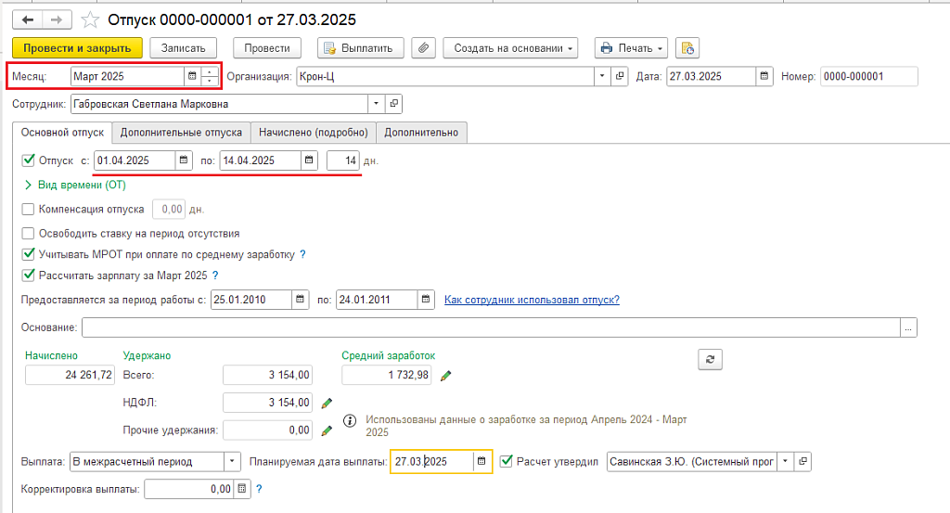Screen dimensions: 950x513
Task: Open the Создать на основании dropdown
Action: coord(509,47)
